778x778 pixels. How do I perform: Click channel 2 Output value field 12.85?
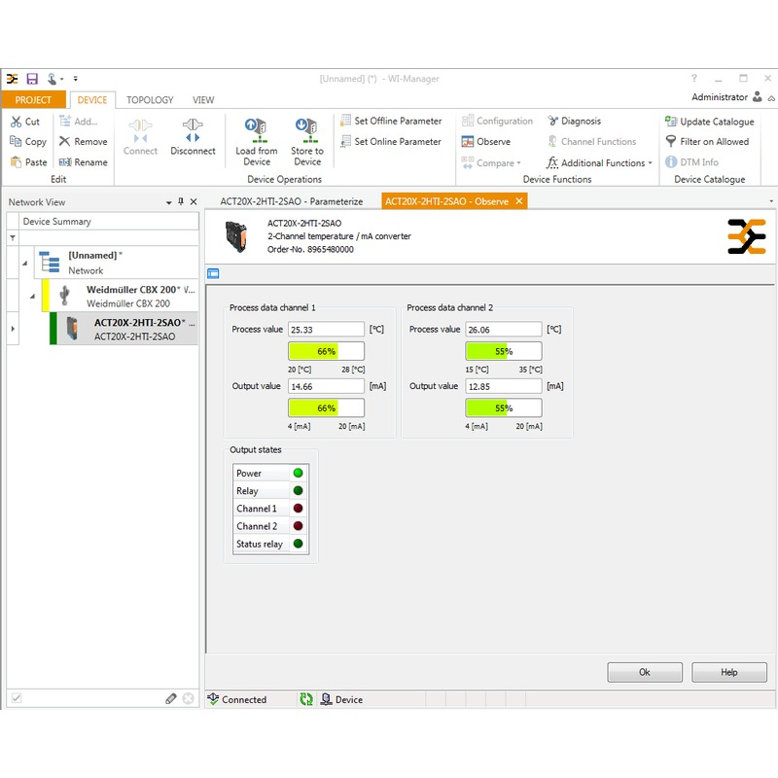504,386
